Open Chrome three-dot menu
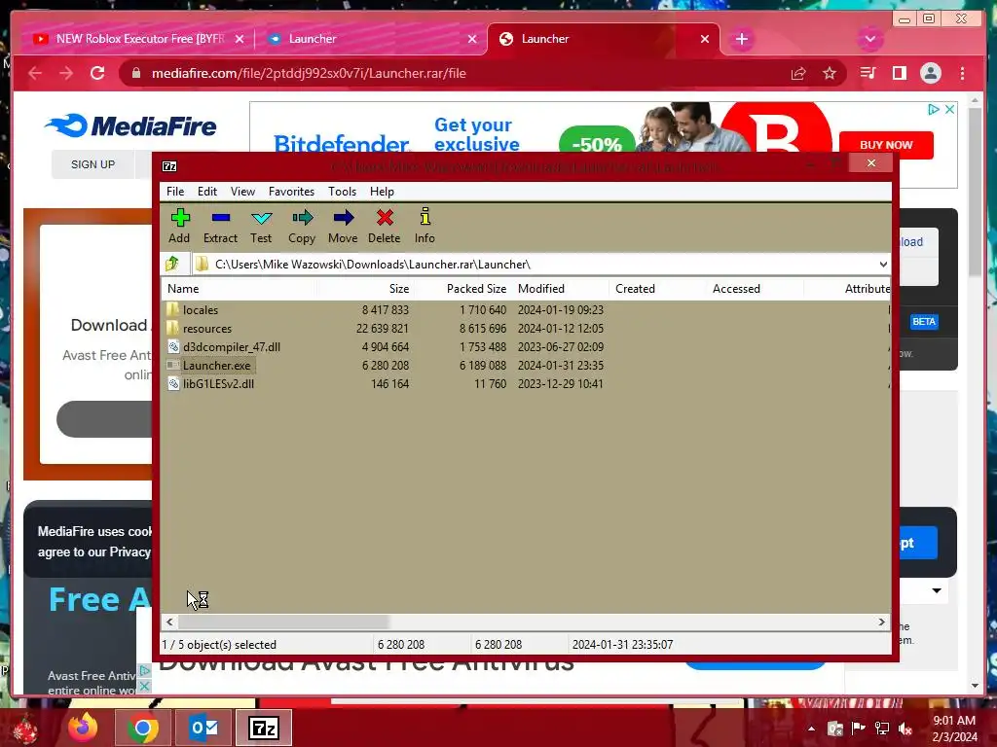This screenshot has height=747, width=997. [x=962, y=73]
